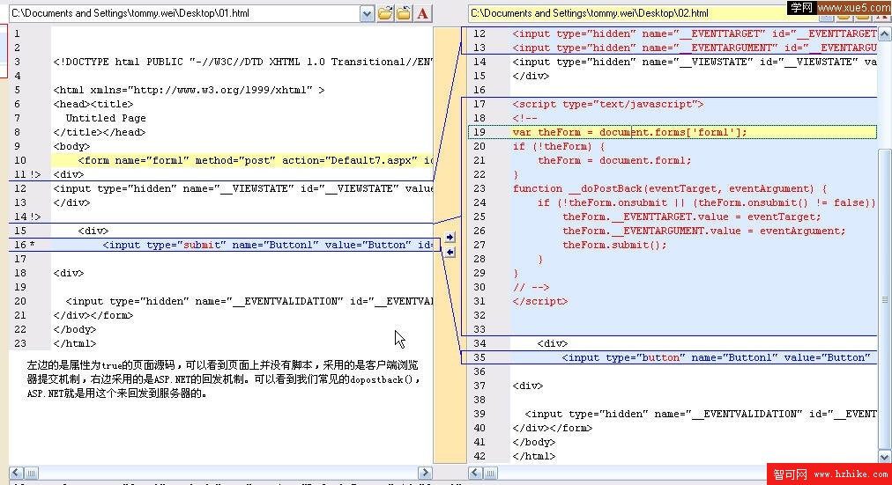This screenshot has width=892, height=485.
Task: Click left line 18 <div>
Action: (x=68, y=273)
